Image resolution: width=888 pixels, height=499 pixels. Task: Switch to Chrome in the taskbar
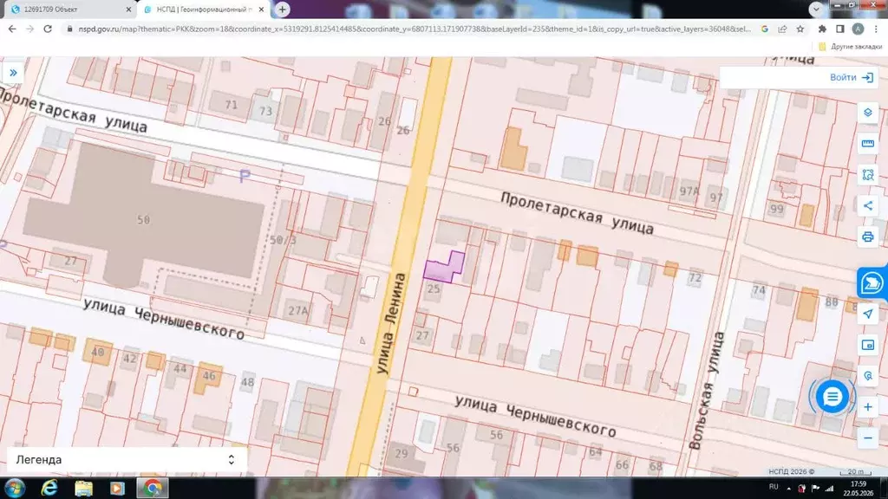(152, 488)
